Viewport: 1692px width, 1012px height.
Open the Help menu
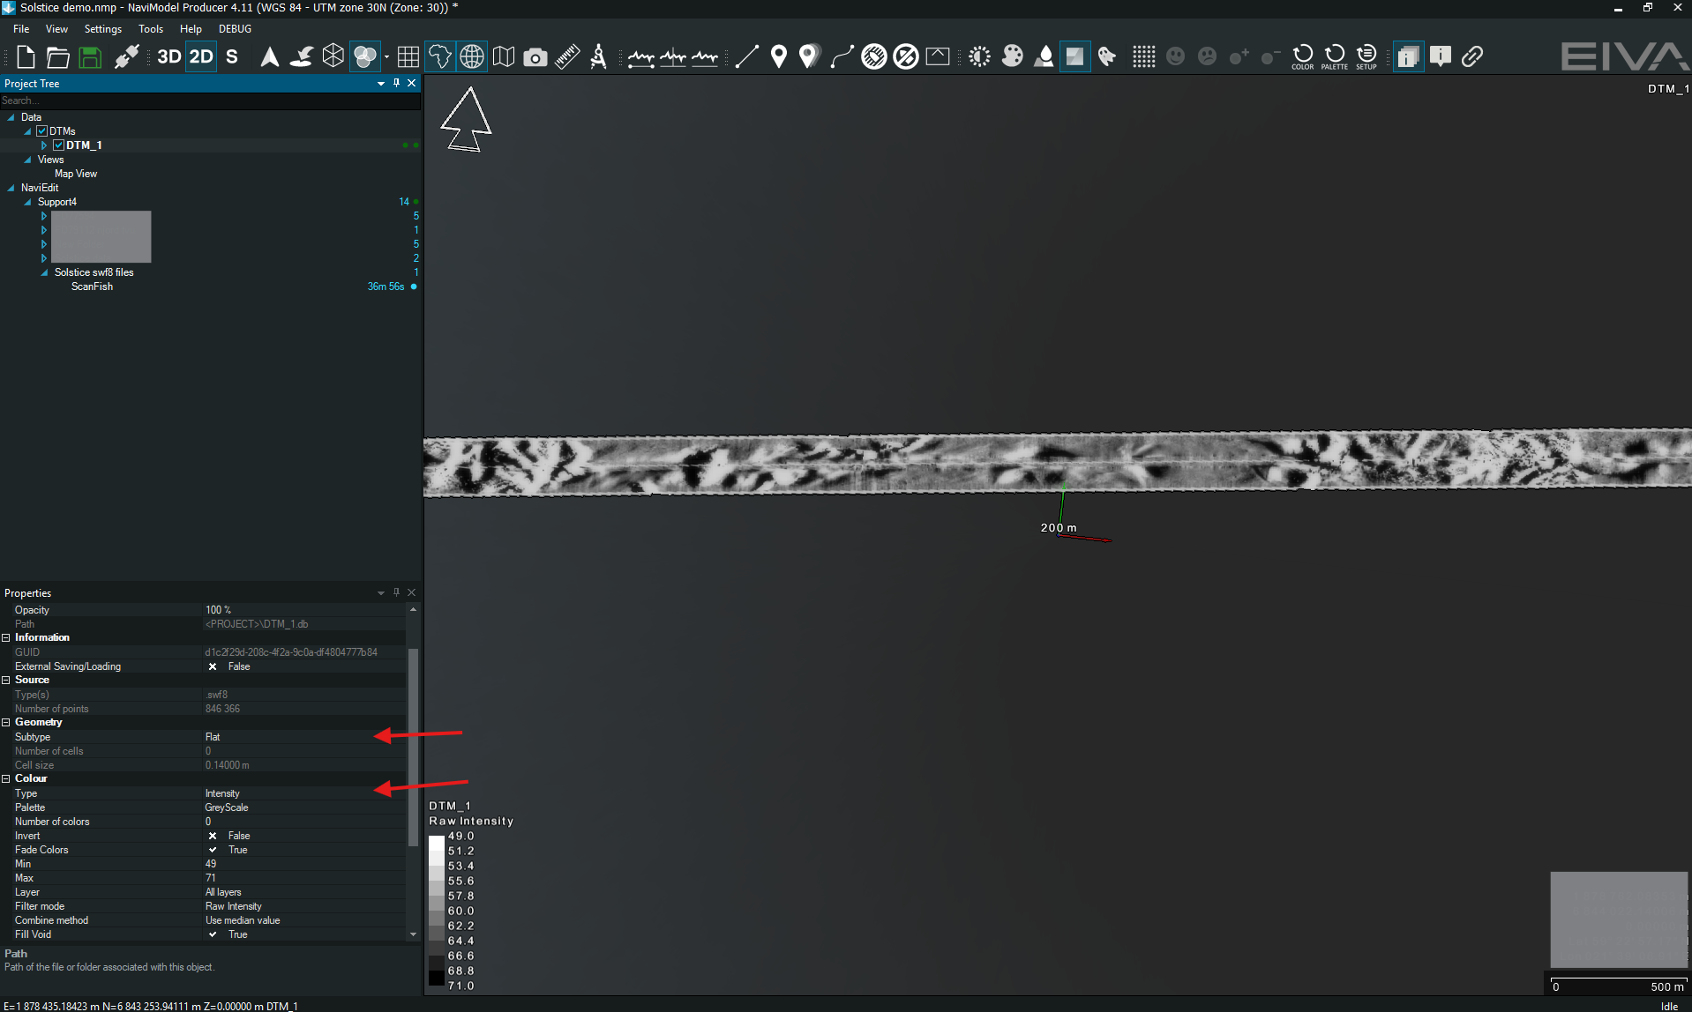click(191, 29)
